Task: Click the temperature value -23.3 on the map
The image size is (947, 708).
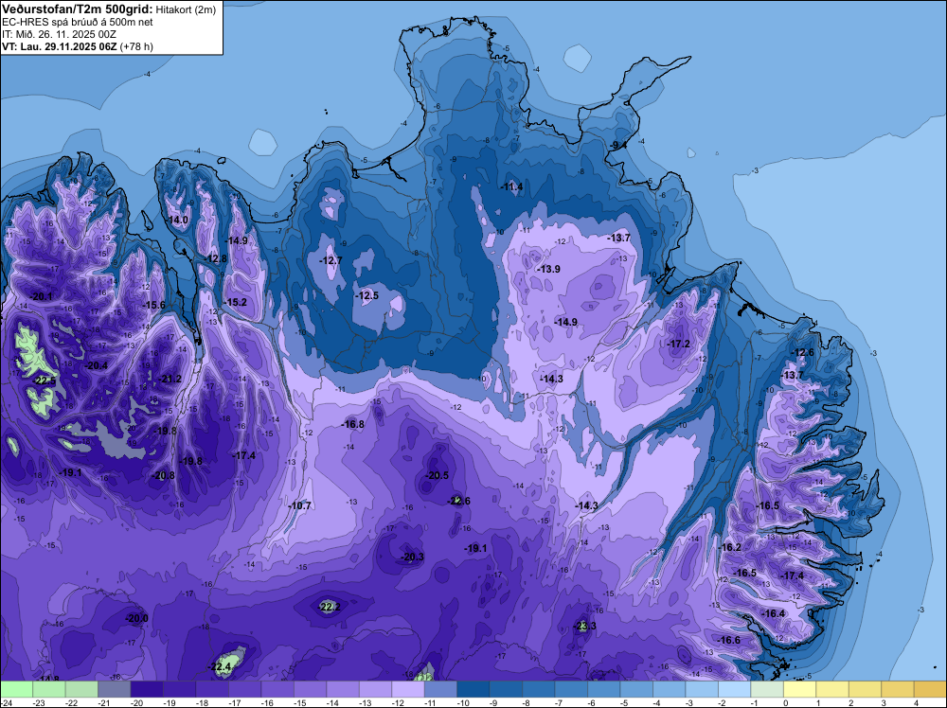Action: (584, 626)
